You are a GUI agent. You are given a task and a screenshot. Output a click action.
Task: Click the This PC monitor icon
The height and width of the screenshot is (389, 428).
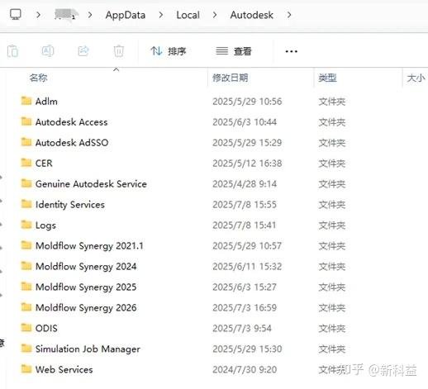coord(16,14)
